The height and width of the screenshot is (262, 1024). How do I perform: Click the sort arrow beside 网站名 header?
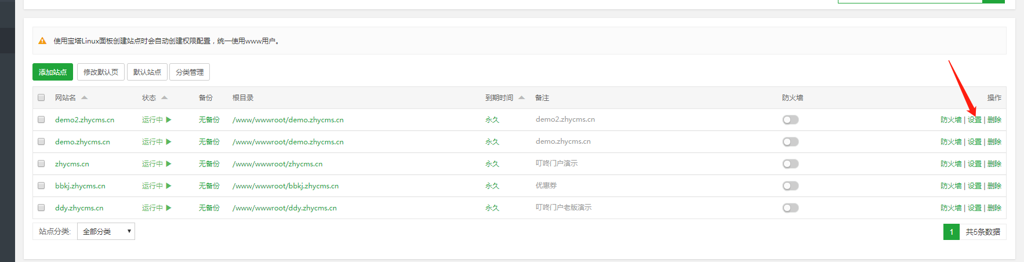click(x=85, y=98)
